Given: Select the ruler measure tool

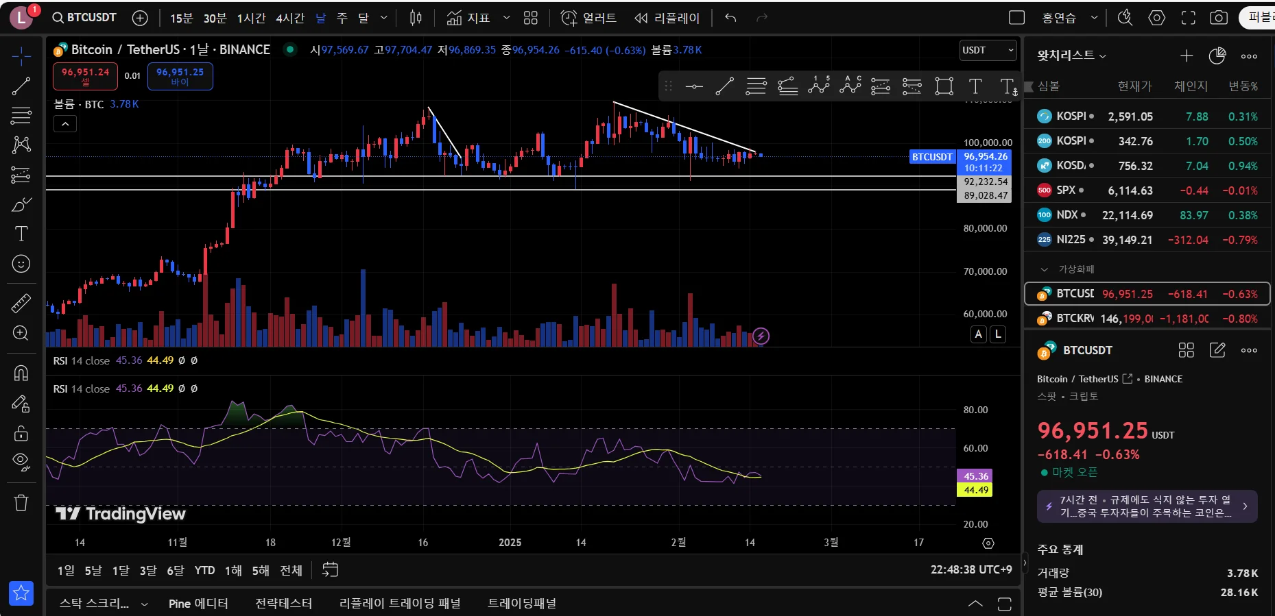Looking at the screenshot, I should click(21, 303).
